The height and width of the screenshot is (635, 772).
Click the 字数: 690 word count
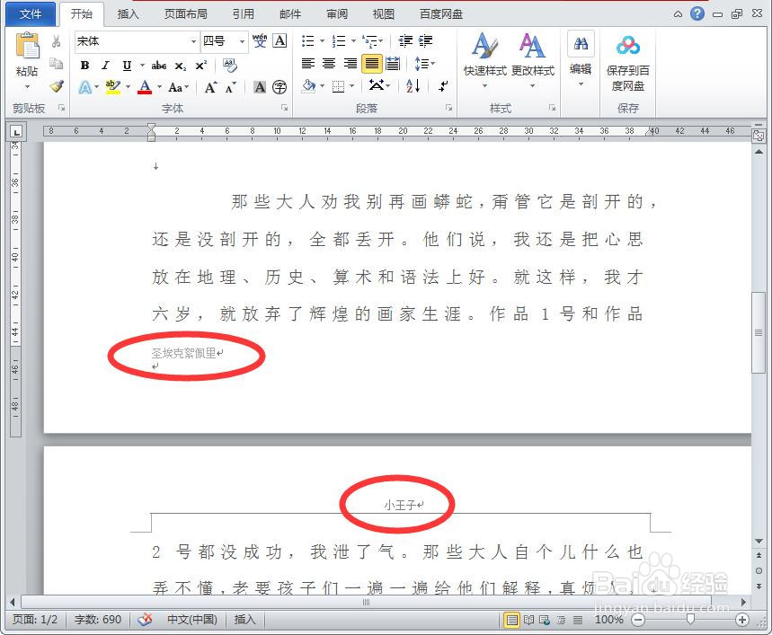[97, 619]
